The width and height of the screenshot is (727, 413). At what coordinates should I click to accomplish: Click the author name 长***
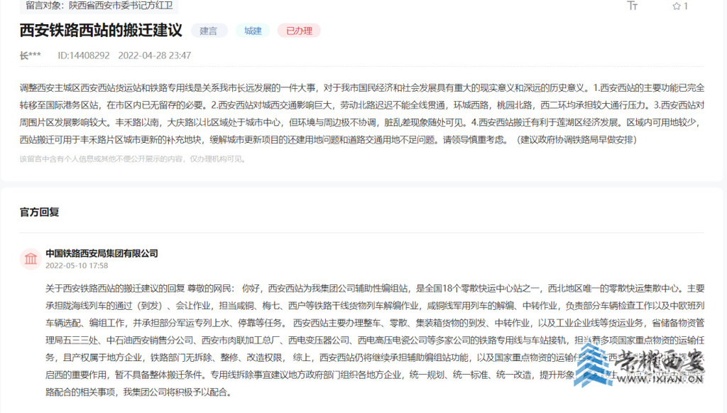(30, 55)
